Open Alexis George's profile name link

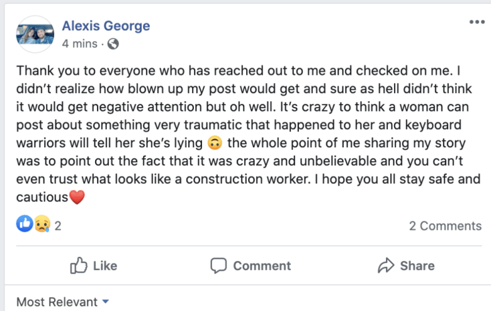tap(106, 26)
